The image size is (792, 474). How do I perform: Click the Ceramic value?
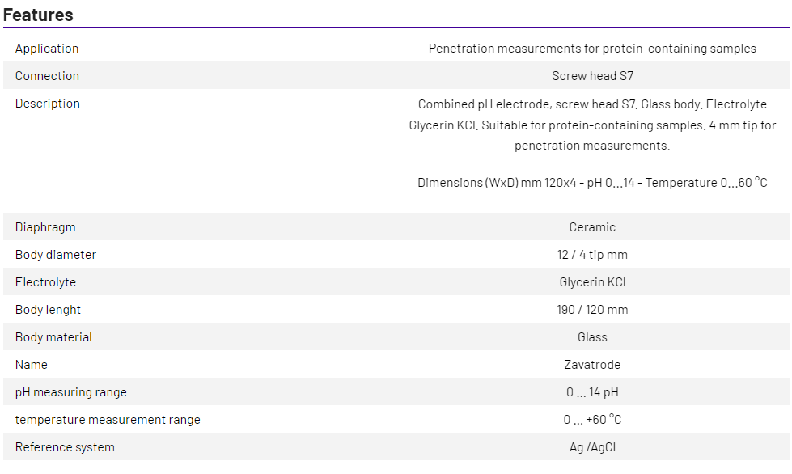(x=592, y=227)
